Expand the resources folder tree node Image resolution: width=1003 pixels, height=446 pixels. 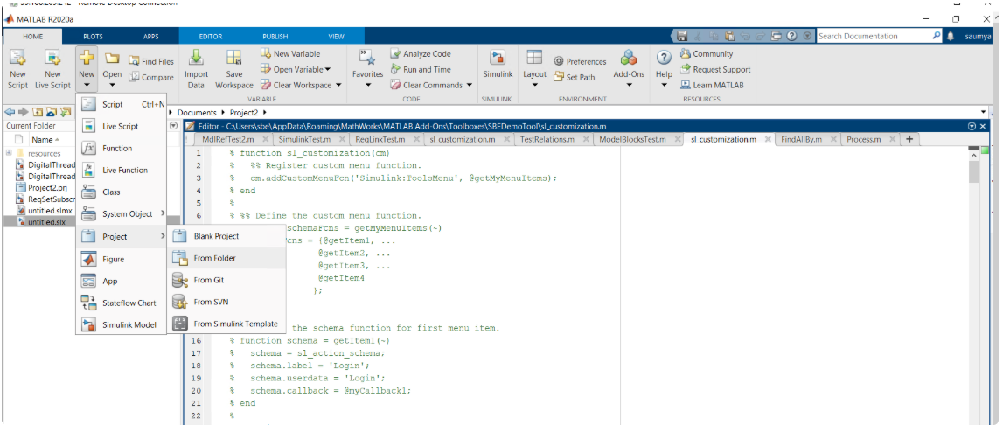click(x=8, y=153)
